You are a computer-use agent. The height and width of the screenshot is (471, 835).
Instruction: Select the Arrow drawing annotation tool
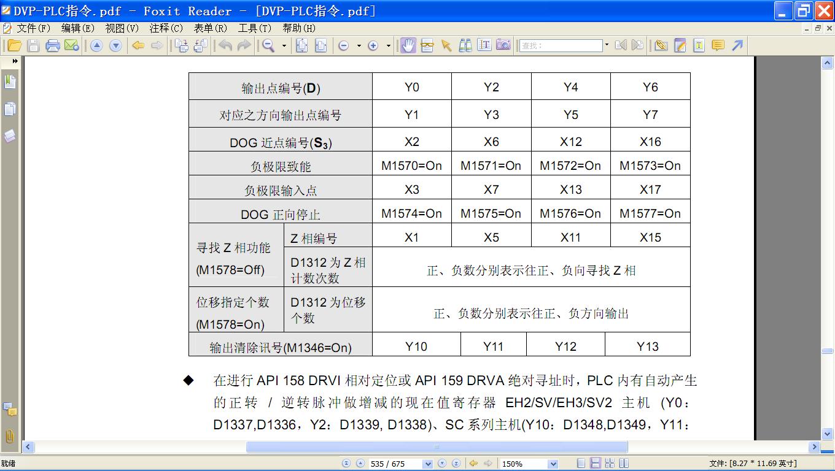[x=737, y=45]
